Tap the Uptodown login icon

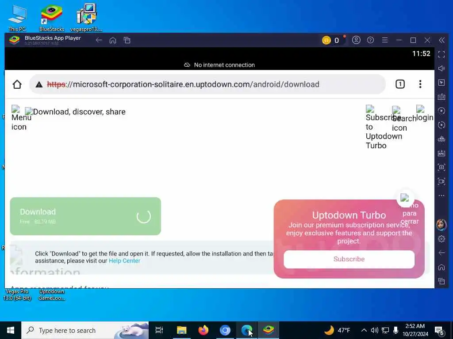[x=424, y=113]
